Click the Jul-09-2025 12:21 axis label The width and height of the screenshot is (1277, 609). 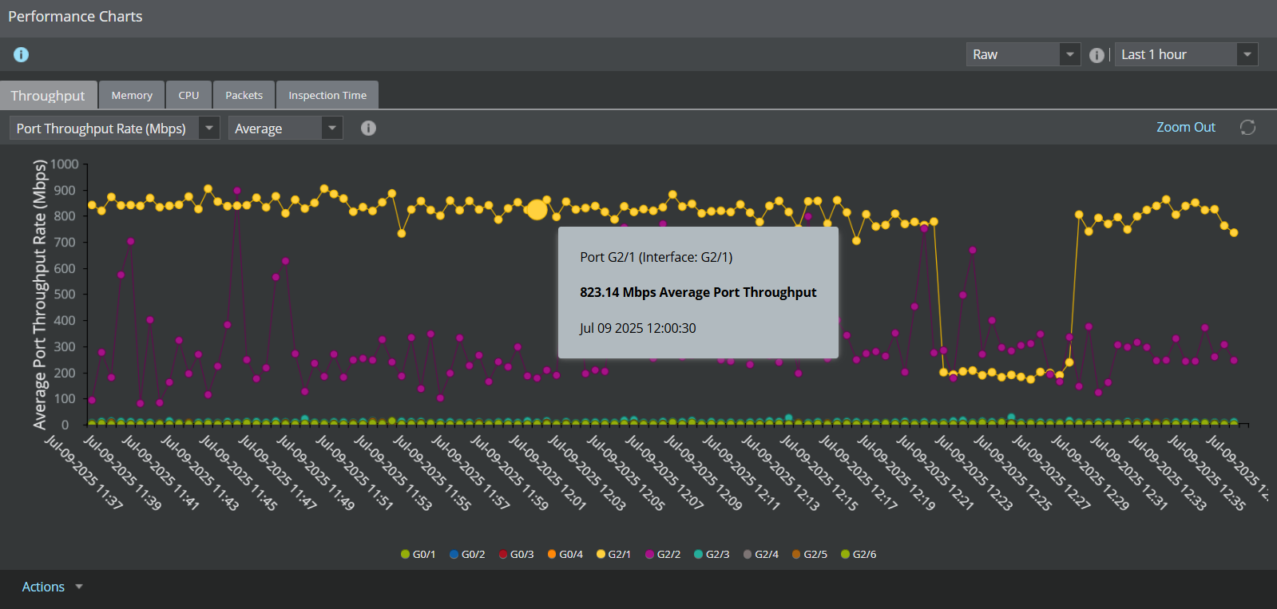tap(934, 473)
